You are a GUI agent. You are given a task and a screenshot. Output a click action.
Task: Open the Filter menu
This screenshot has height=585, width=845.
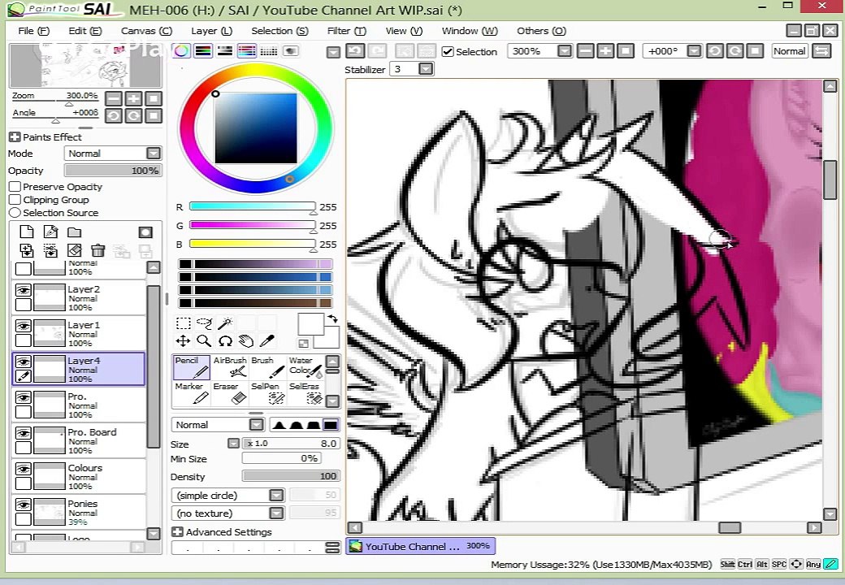(346, 31)
